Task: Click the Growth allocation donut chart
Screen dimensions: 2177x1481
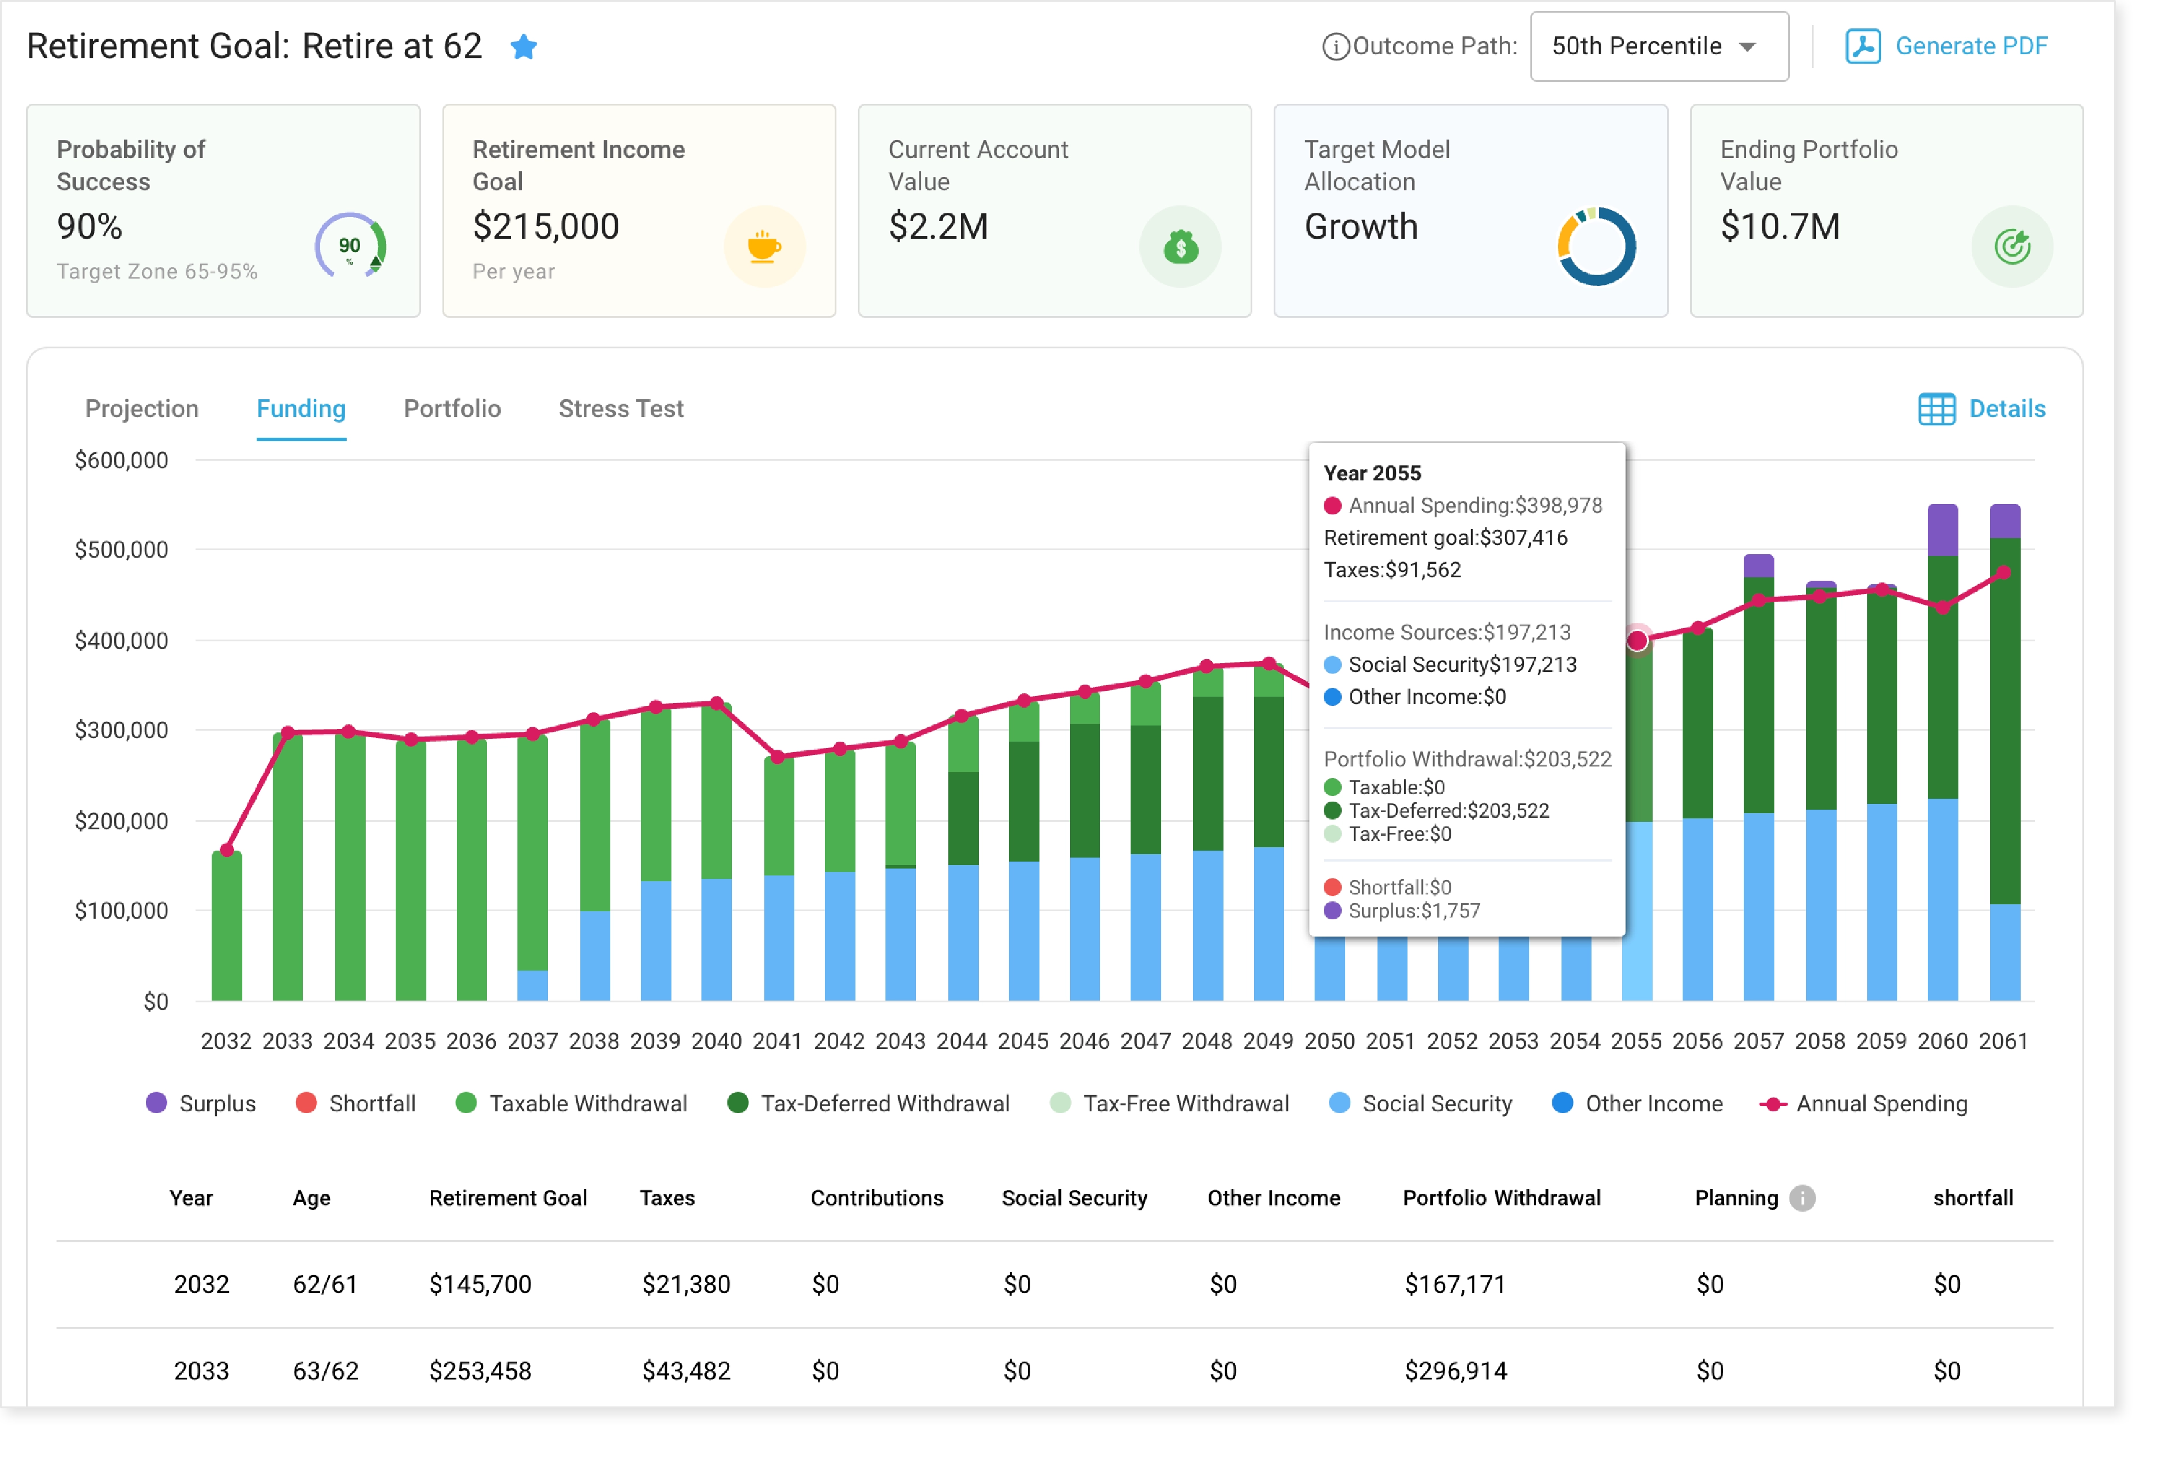Action: click(x=1596, y=247)
